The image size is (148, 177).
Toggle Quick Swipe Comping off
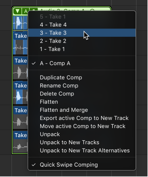tap(82, 165)
